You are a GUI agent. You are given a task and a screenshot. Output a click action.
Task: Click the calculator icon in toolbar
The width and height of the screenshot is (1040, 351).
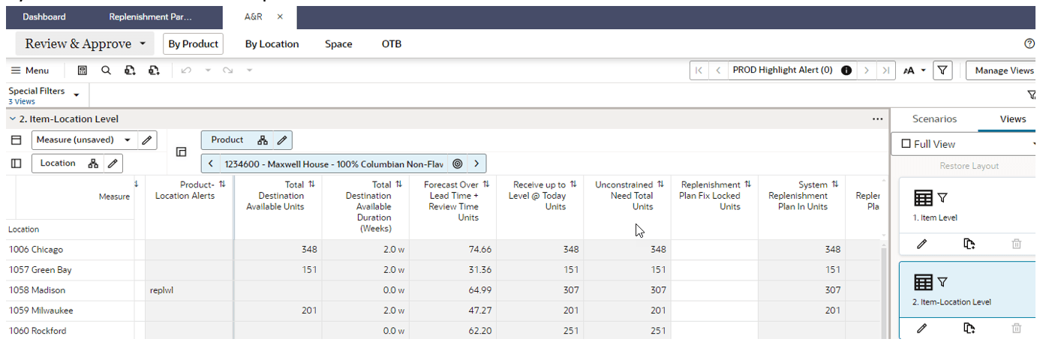click(x=83, y=70)
